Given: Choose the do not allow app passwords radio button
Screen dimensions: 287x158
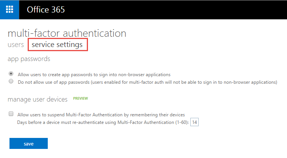Looking at the screenshot, I should [11, 81].
